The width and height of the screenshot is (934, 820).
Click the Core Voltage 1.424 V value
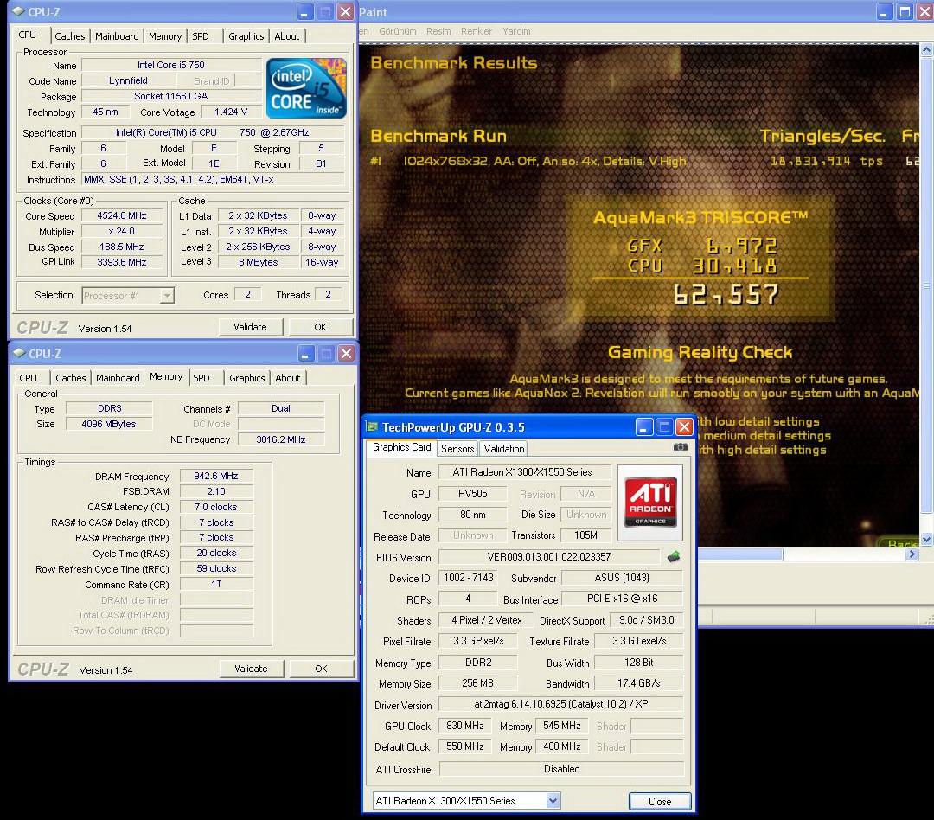coord(231,112)
